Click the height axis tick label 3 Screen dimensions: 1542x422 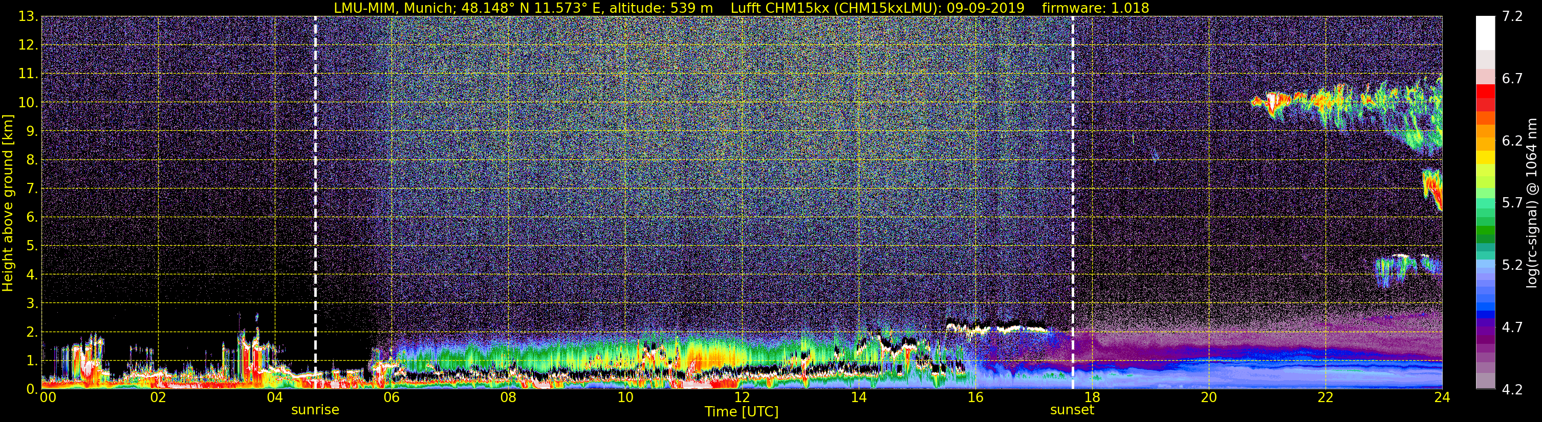tap(31, 303)
